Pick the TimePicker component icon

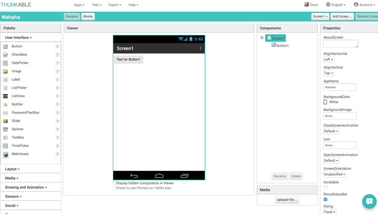(x=5, y=146)
